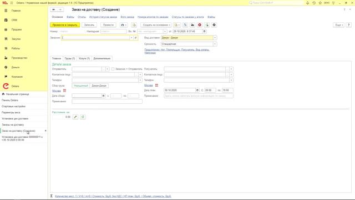Open Начальная страница entry
This screenshot has height=200, width=355.
[x=17, y=94]
